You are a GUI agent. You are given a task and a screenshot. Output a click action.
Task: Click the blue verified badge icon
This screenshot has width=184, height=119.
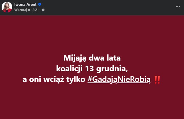(x=39, y=5)
